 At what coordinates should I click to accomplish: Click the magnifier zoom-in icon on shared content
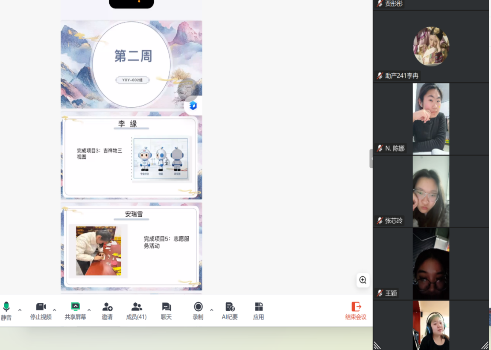(x=363, y=280)
